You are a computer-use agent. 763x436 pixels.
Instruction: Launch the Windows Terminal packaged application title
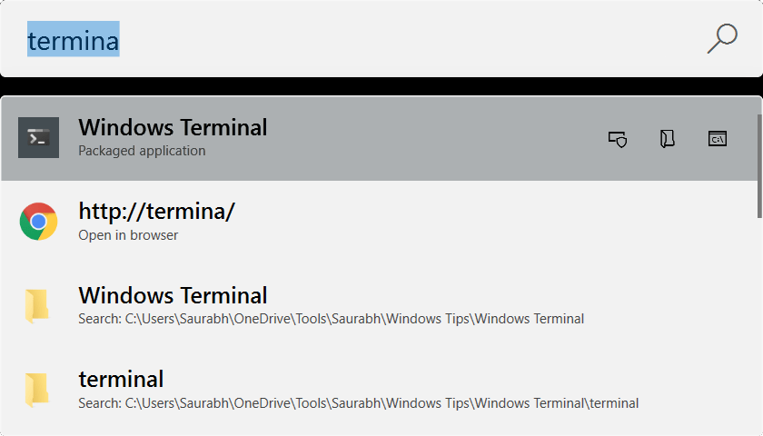(x=173, y=127)
